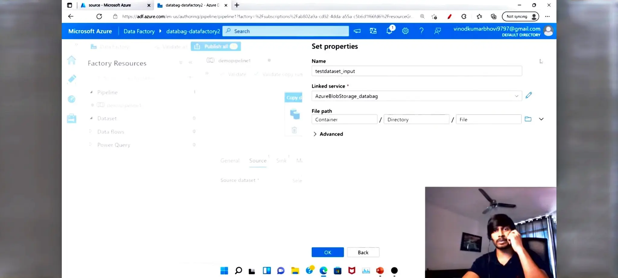The height and width of the screenshot is (278, 618).
Task: Open the switch factory icon in the Azure header
Action: pyautogui.click(x=373, y=31)
